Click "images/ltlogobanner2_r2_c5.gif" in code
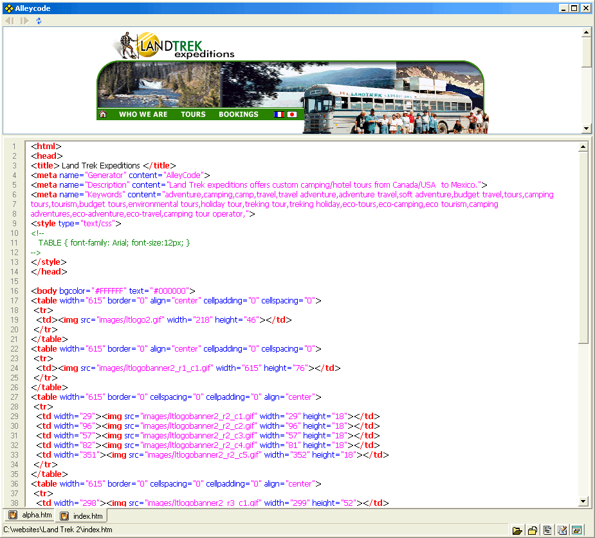Viewport: 595px width, 538px height. [x=203, y=454]
